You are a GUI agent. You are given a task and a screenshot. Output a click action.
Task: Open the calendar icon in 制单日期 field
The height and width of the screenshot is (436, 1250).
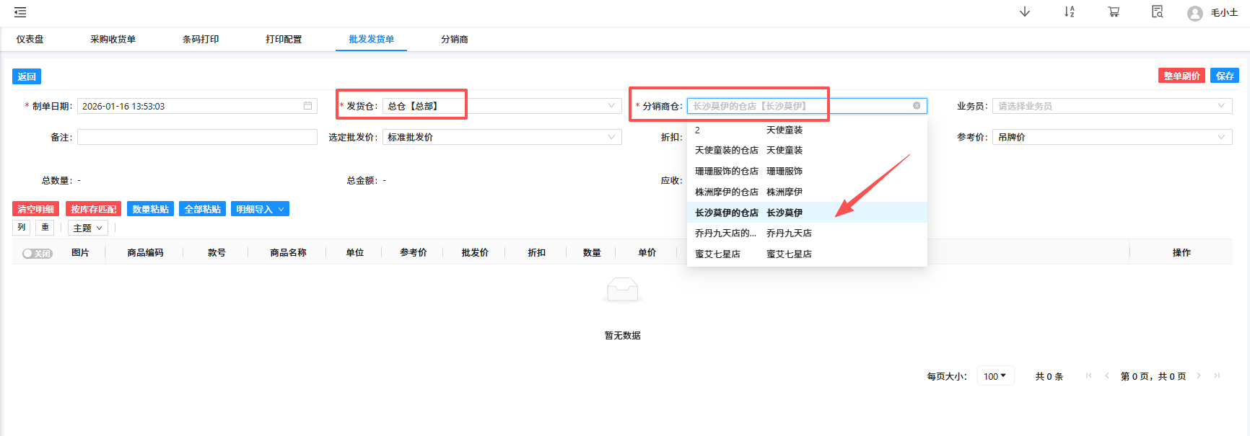click(307, 106)
